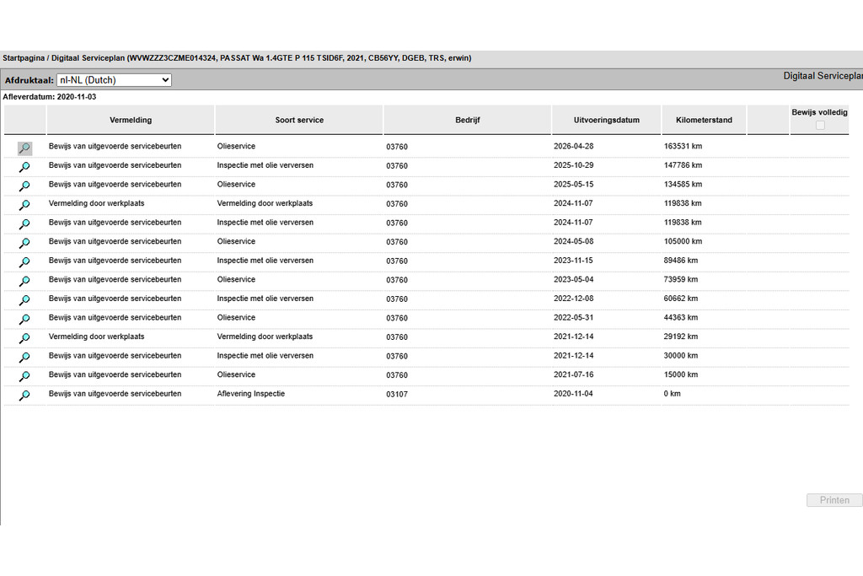Click the 147786 km mileage cell
863x576 pixels.
pyautogui.click(x=683, y=165)
